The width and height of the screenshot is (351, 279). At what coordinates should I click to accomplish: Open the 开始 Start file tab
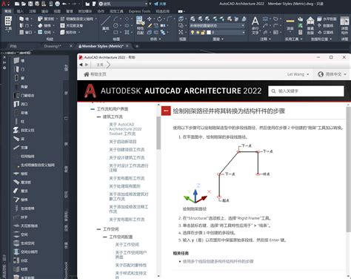click(x=13, y=46)
